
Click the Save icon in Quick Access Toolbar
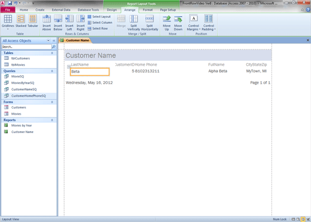coord(10,3)
